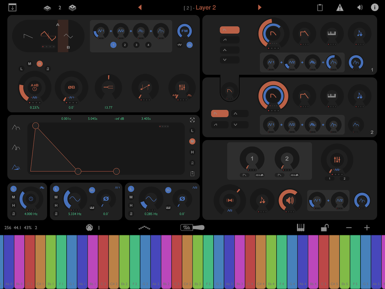Click the "13.77" value under the knob
This screenshot has width=385, height=289.
coord(109,108)
